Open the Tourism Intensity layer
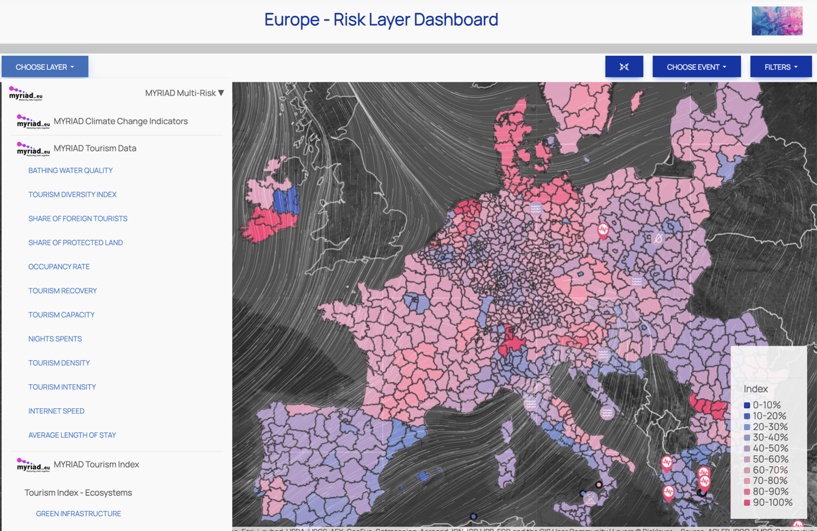The width and height of the screenshot is (817, 531). (62, 386)
